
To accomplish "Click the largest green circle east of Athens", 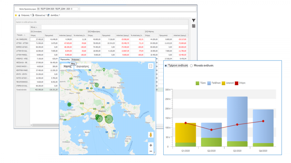I will click(x=109, y=119).
